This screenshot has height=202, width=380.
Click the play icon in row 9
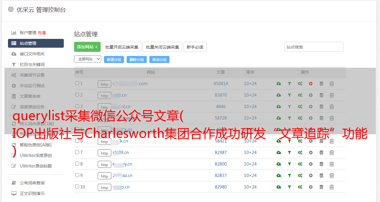(311, 175)
